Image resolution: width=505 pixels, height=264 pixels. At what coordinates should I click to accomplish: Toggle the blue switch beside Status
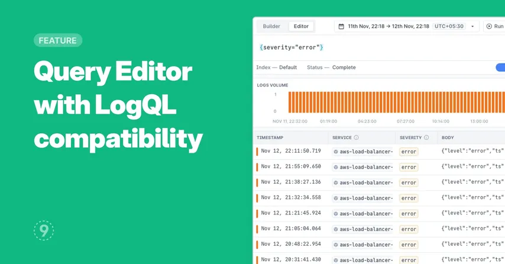500,67
